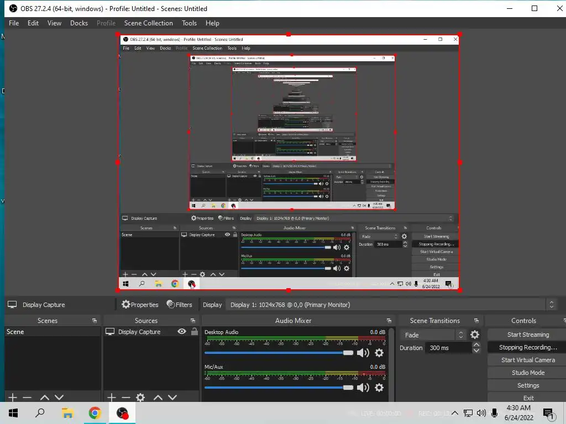
Task: Open the Windows Start menu
Action: [x=13, y=413]
